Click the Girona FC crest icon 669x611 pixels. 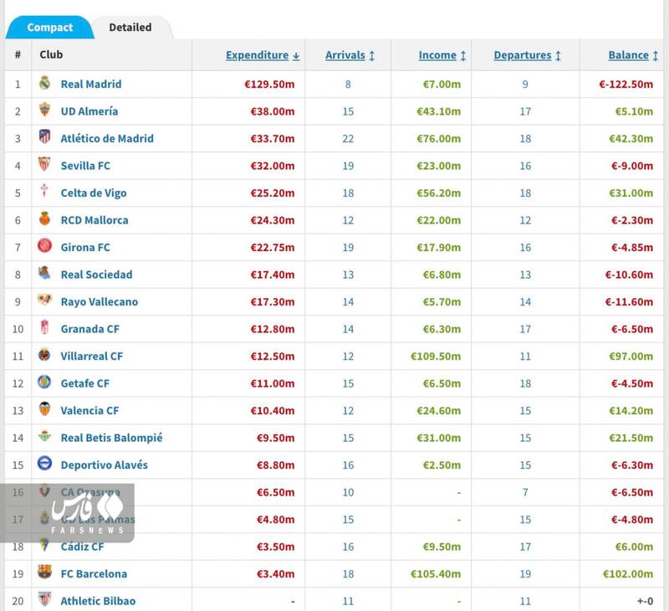click(x=44, y=246)
